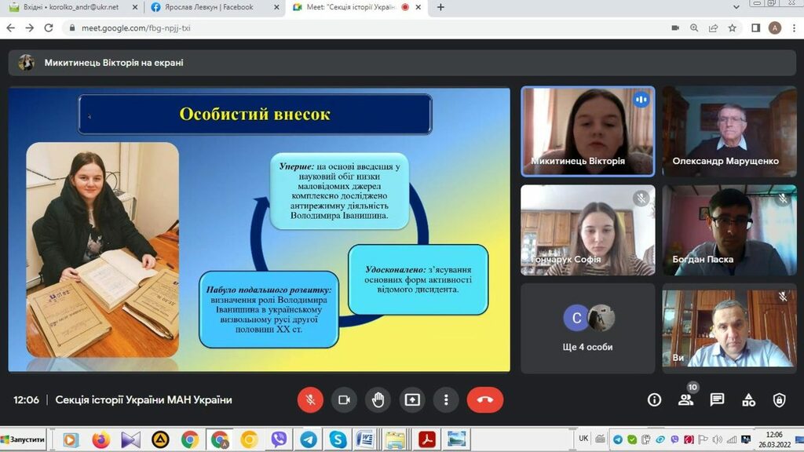Show the participants list panel
This screenshot has width=804, height=452.
pos(685,399)
